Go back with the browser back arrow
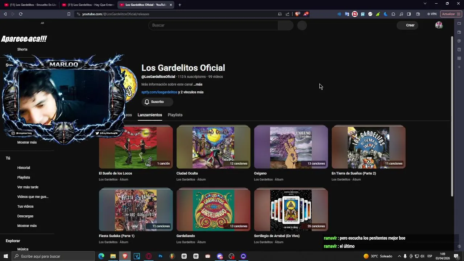 pos(5,14)
